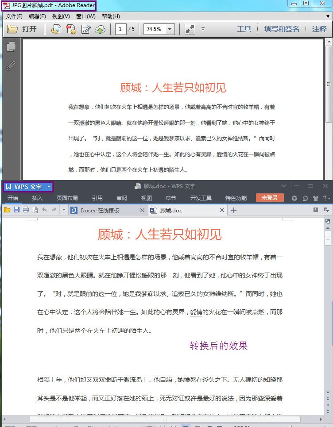Click the previous page double arrow in WPS scrollbar
333x427 pixels.
pos(328,399)
